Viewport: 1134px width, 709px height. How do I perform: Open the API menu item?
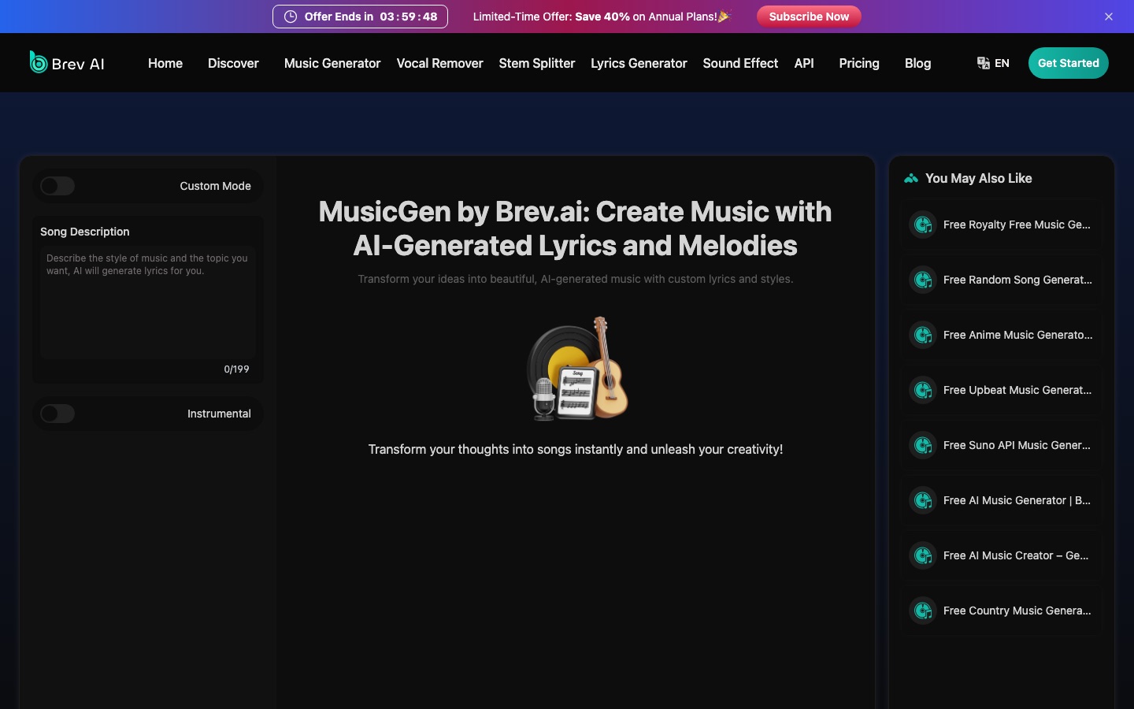tap(804, 63)
